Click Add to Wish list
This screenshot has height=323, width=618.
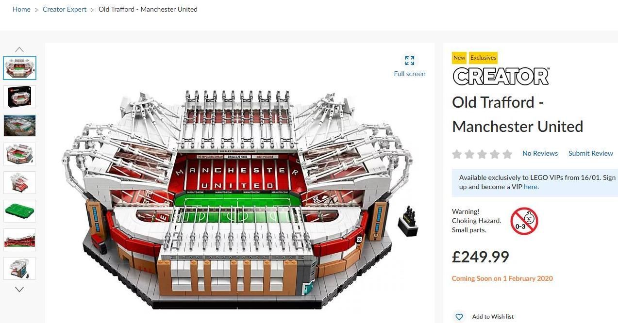pyautogui.click(x=493, y=317)
